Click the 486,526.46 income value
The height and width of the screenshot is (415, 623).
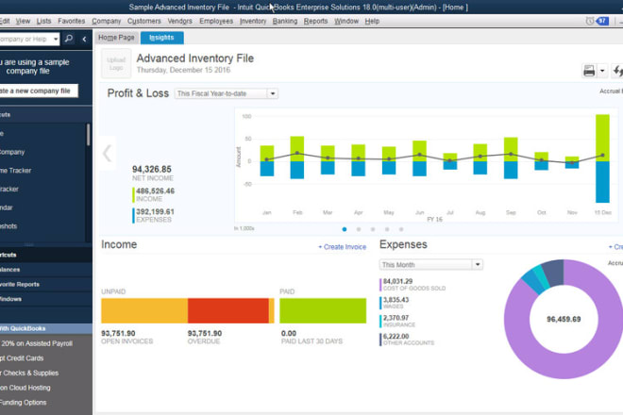tap(156, 191)
